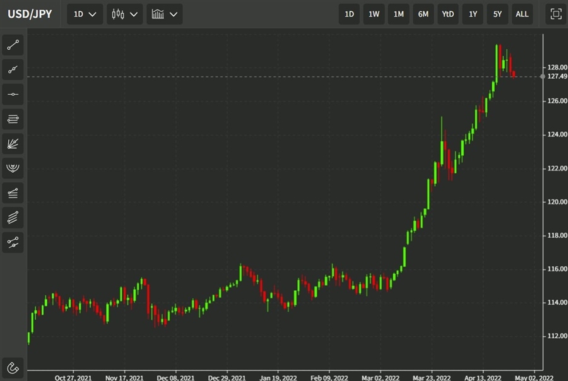
Task: Click the 128.00 price axis label
Action: pyautogui.click(x=557, y=67)
